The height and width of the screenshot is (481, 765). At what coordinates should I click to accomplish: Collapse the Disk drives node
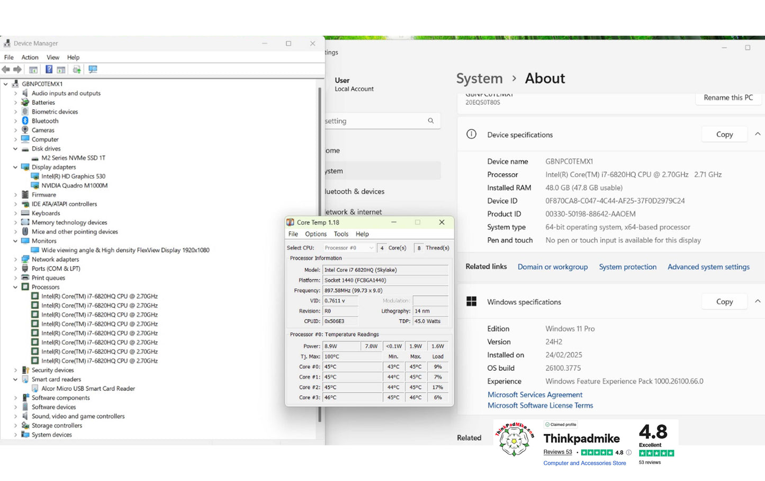click(15, 149)
